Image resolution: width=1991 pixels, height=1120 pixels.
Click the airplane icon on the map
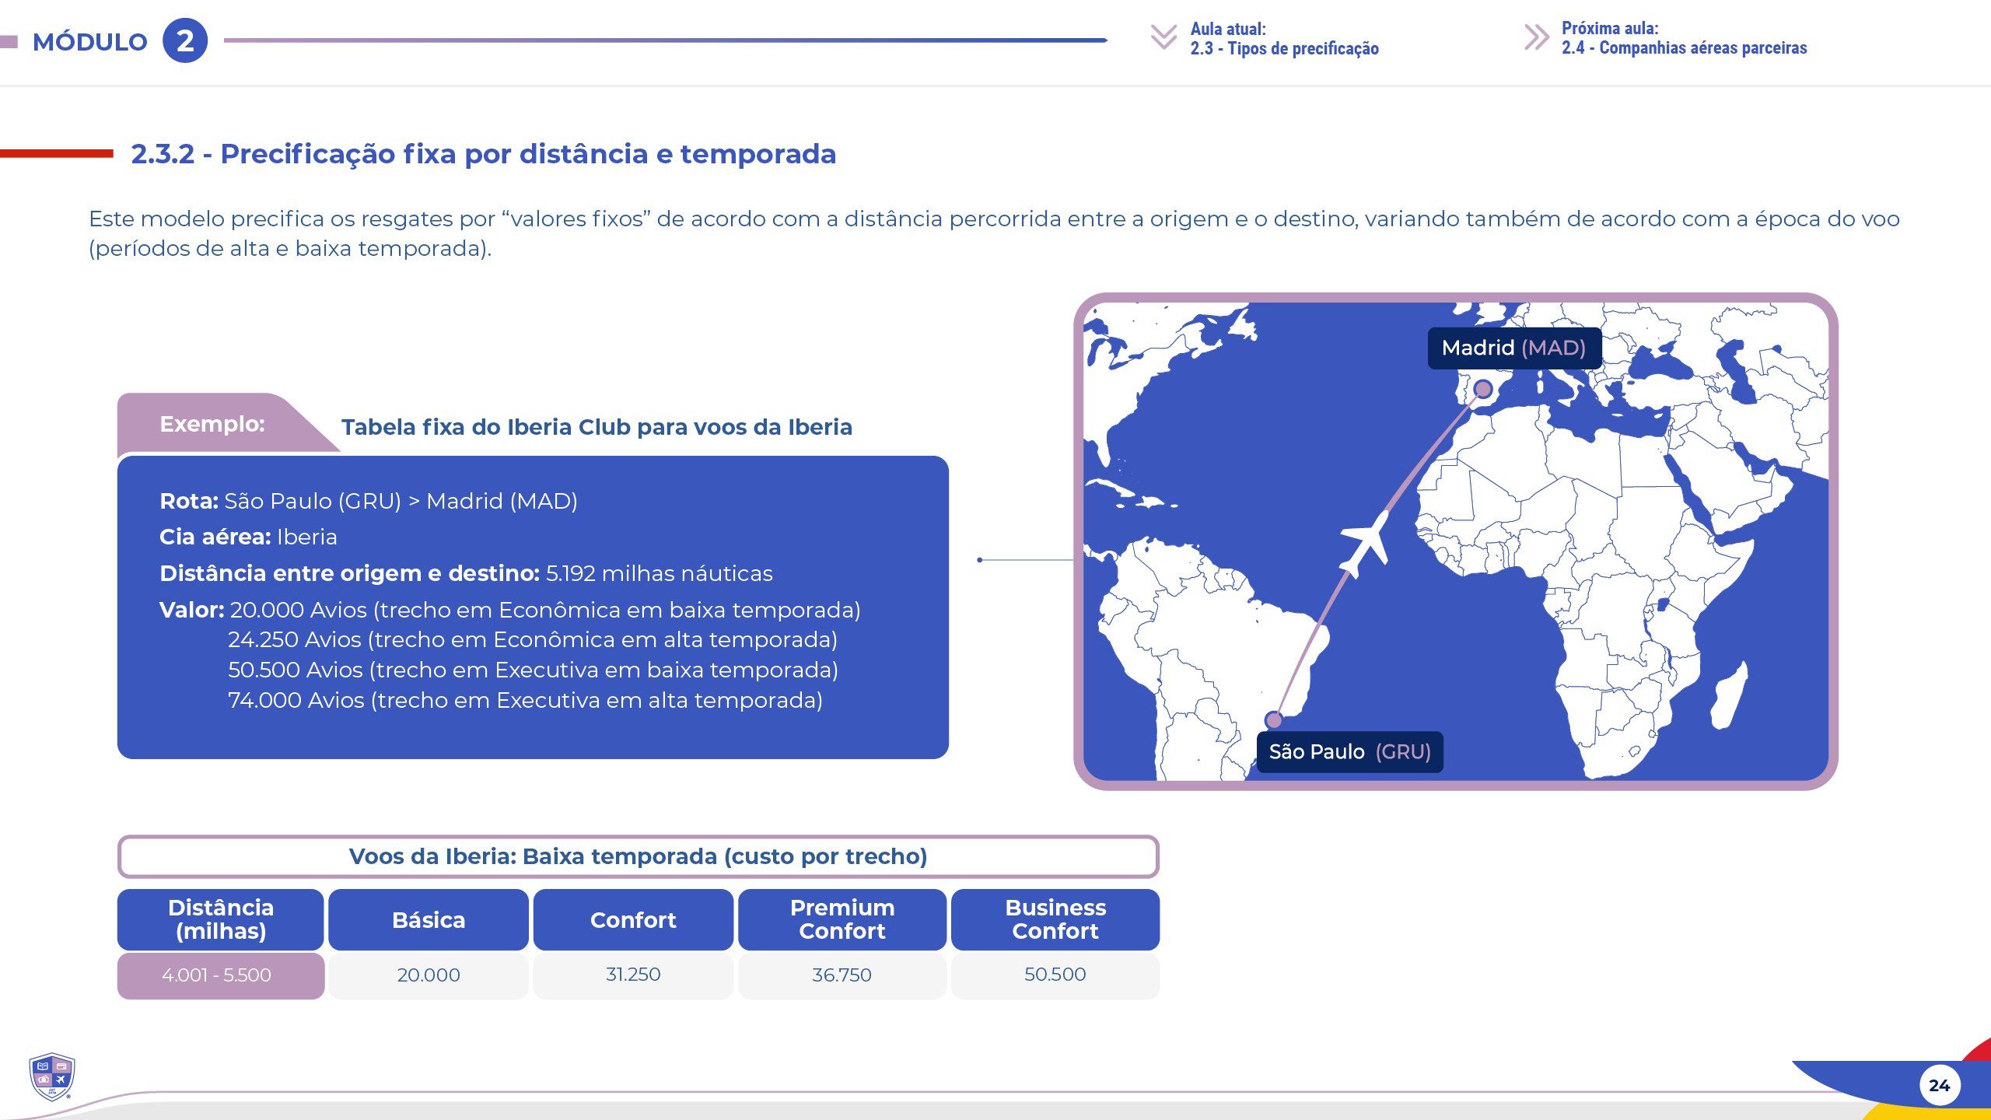click(1366, 541)
